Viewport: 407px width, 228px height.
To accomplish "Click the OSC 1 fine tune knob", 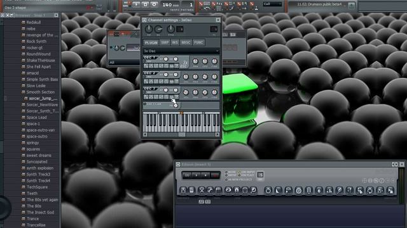I will coord(214,61).
